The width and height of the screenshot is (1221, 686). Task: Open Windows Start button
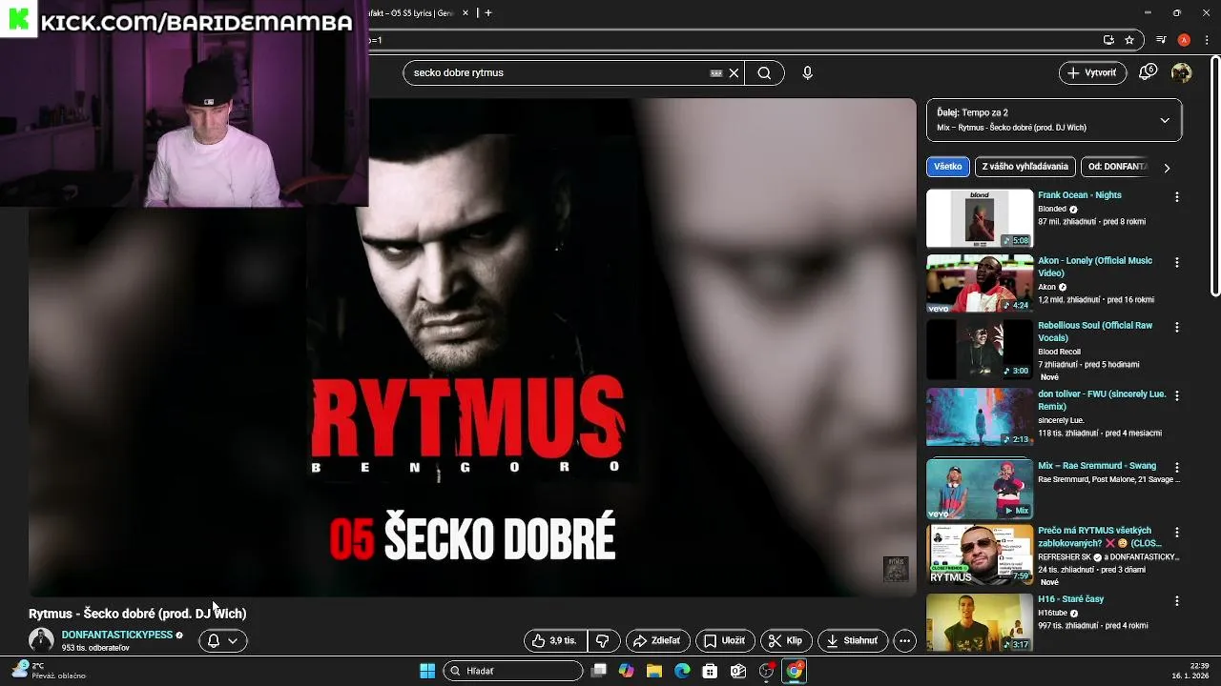(x=427, y=671)
